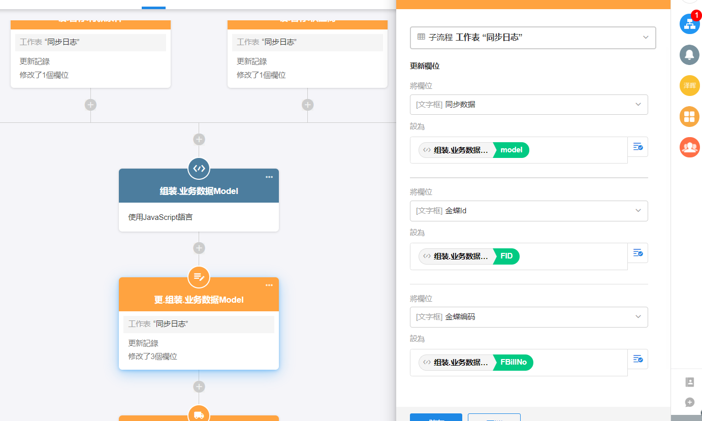Open more menu on 组装.业务数据Model node
The image size is (702, 421).
pyautogui.click(x=269, y=177)
